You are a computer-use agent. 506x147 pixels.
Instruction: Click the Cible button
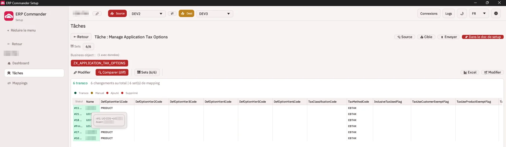[426, 37]
